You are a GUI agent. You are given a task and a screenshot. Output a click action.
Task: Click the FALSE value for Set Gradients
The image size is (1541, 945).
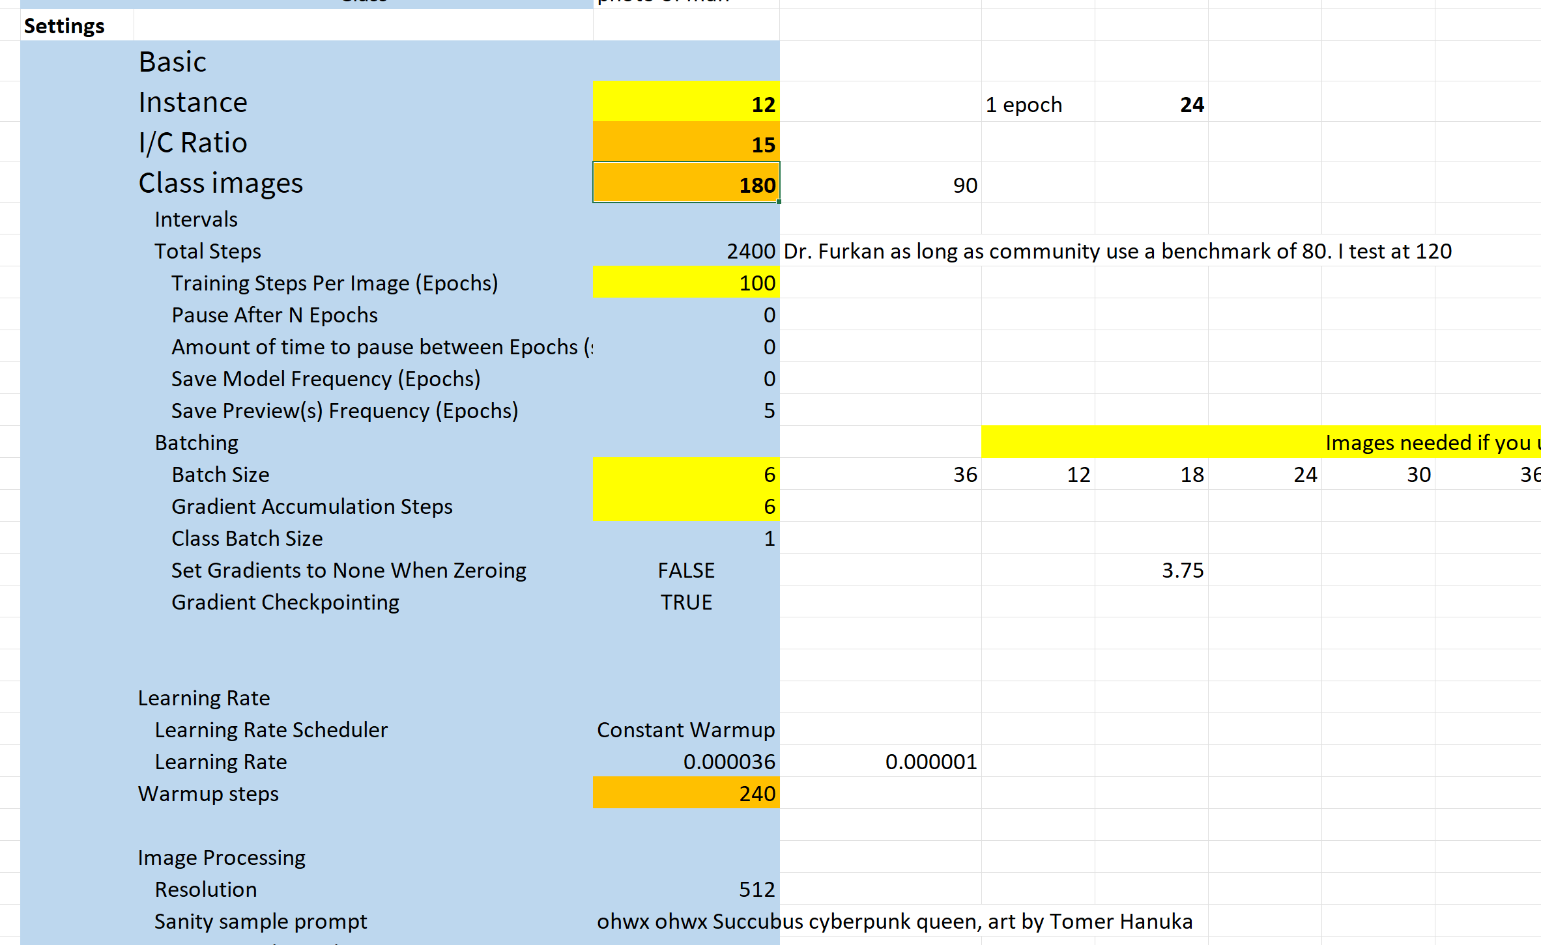[x=685, y=570]
